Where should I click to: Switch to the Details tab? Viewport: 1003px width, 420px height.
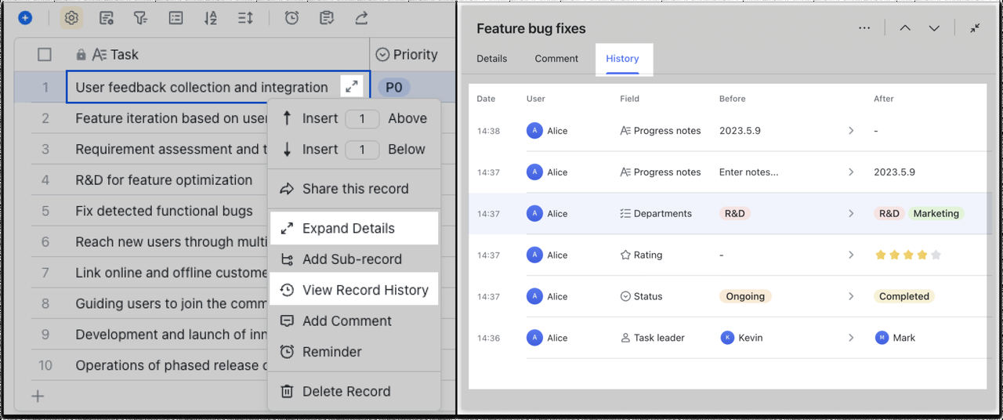[x=491, y=58]
